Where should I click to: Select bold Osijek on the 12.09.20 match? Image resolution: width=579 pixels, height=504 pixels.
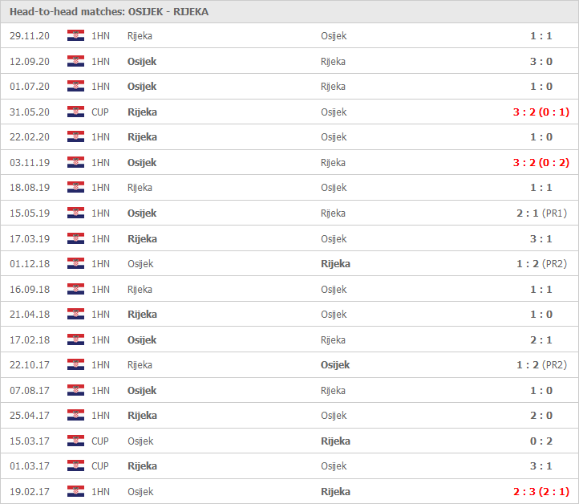(x=142, y=61)
